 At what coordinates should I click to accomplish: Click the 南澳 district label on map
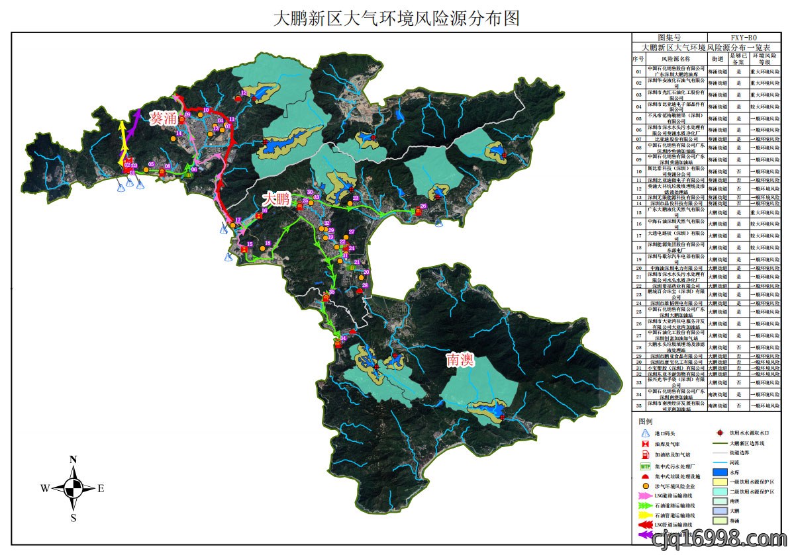[460, 360]
